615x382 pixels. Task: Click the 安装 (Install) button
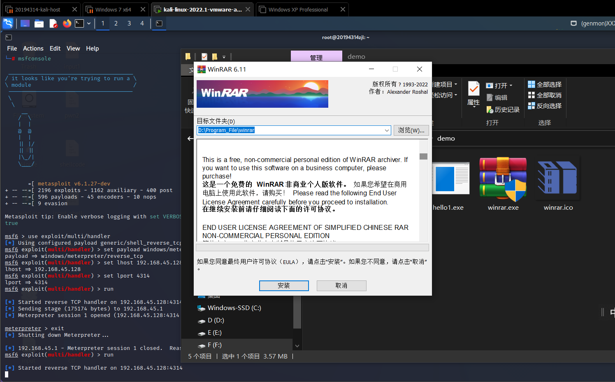(x=284, y=286)
